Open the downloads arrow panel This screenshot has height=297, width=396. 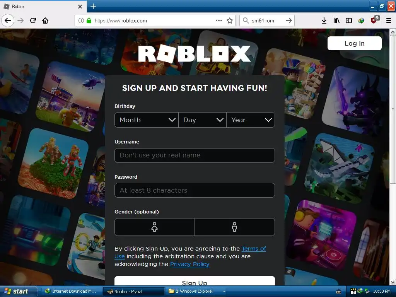click(x=324, y=21)
